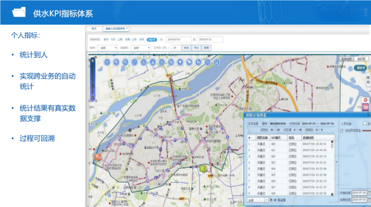Image resolution: width=371 pixels, height=207 pixels.
Task: Tick the unchecked box beside personnel list
Action: click(x=364, y=123)
